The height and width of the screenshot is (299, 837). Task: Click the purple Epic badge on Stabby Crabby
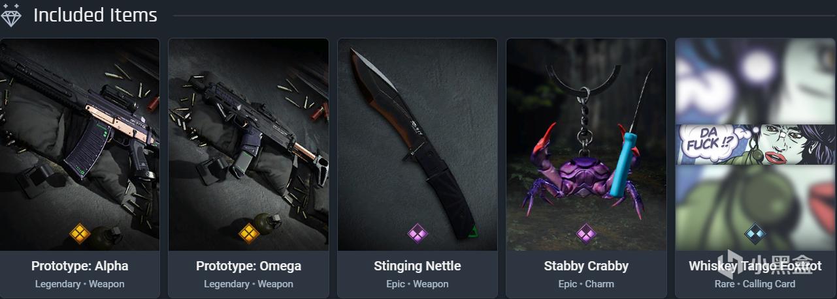click(586, 233)
